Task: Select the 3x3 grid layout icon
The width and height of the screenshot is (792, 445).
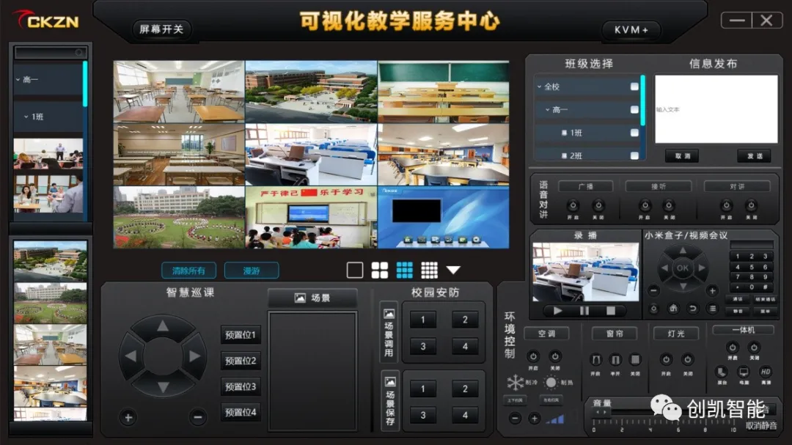Action: 404,270
